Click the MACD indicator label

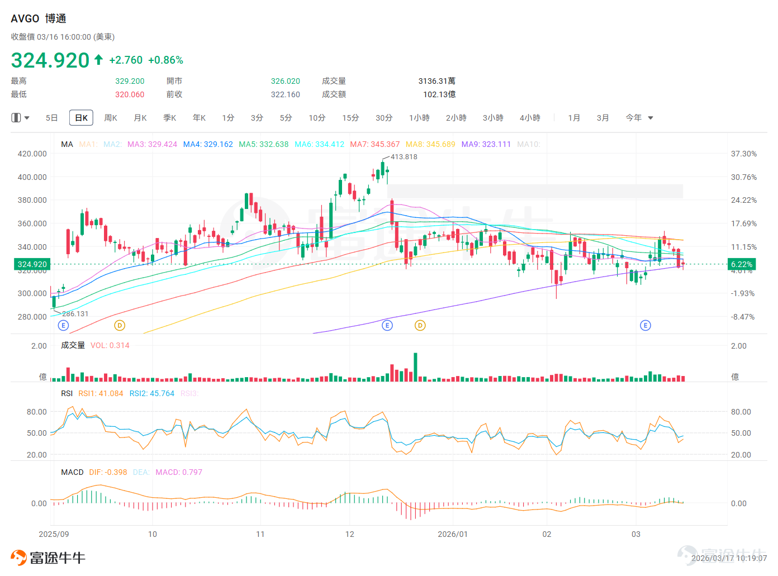(x=72, y=472)
